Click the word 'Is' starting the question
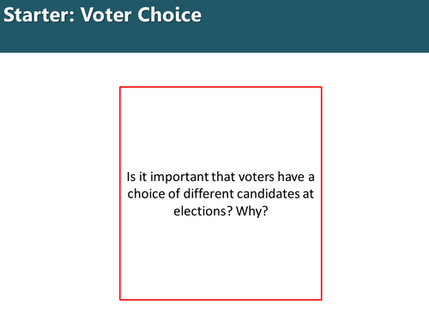 [131, 177]
